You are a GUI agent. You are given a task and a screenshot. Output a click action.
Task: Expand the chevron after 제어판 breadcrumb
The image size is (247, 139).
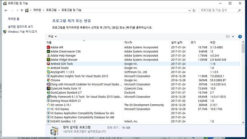pos(44,10)
